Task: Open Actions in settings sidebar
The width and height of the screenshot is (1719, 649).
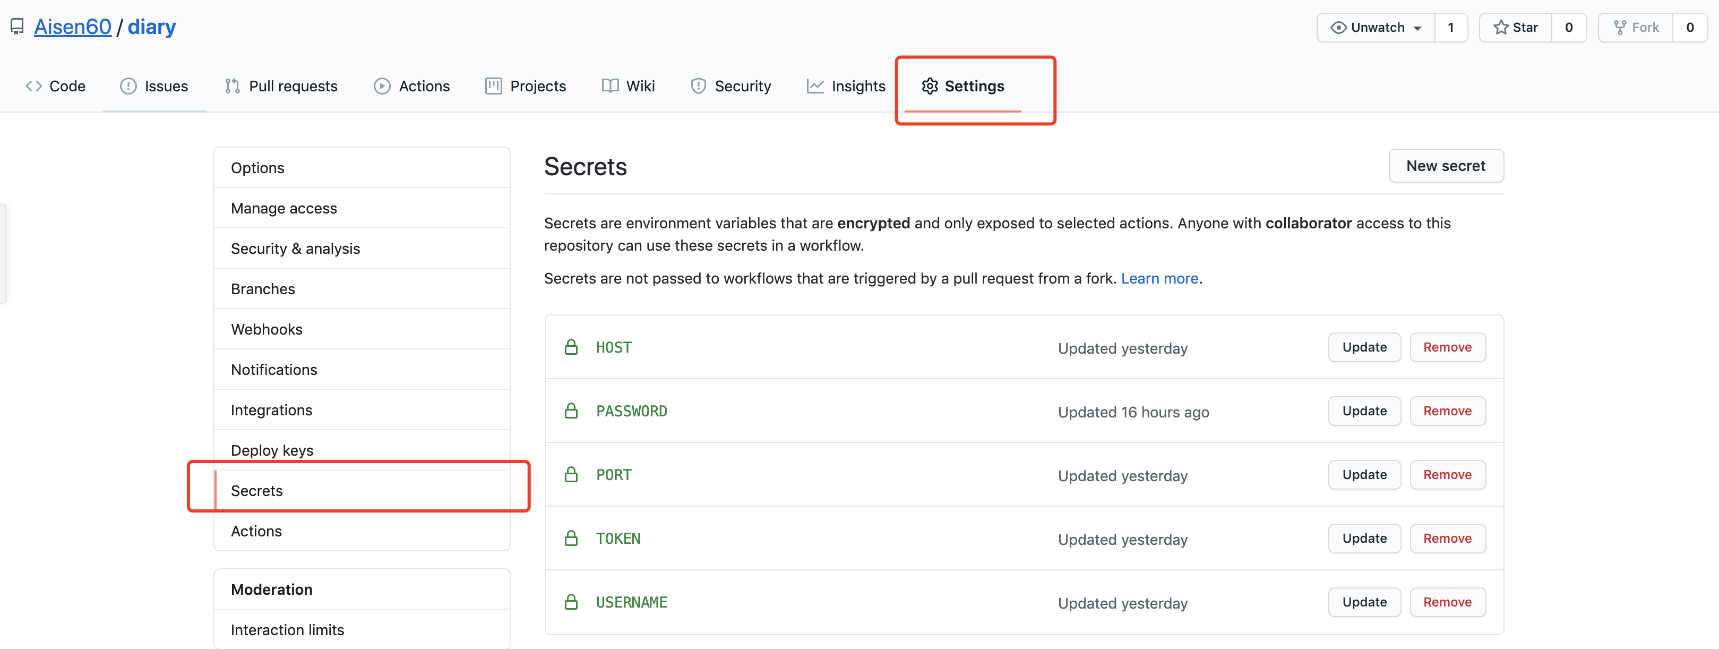Action: (x=362, y=531)
